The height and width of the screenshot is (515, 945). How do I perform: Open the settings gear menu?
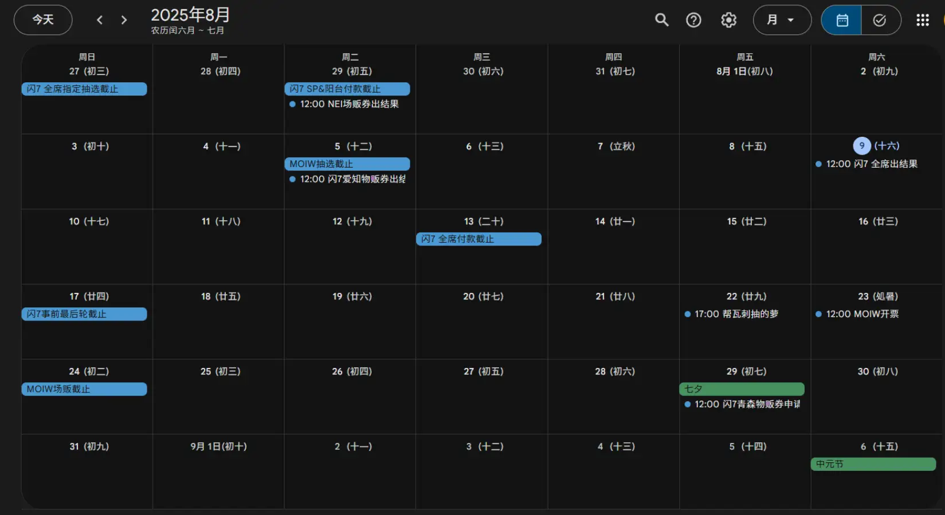(728, 20)
